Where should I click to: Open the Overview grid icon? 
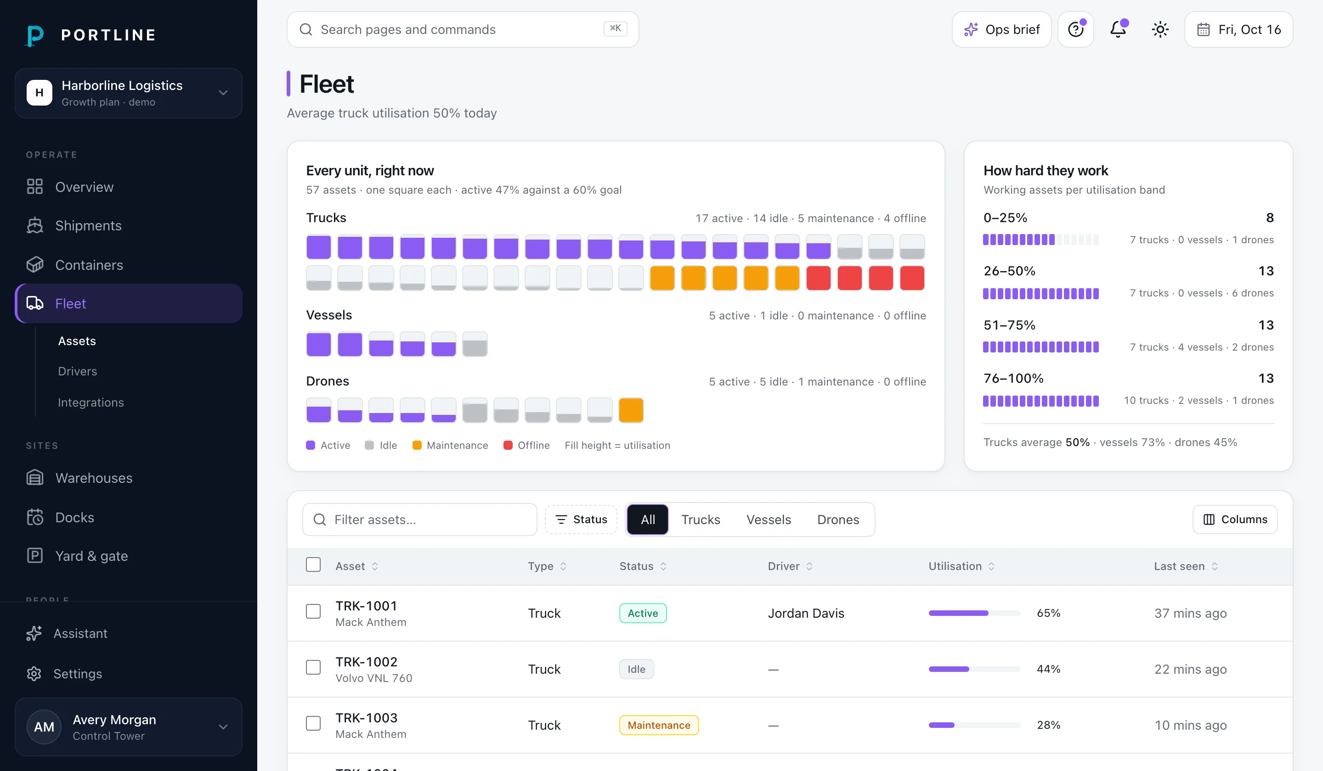point(34,187)
